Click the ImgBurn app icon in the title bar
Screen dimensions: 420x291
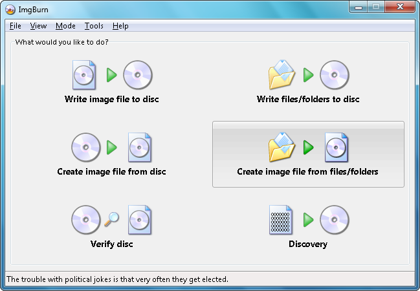[x=10, y=10]
